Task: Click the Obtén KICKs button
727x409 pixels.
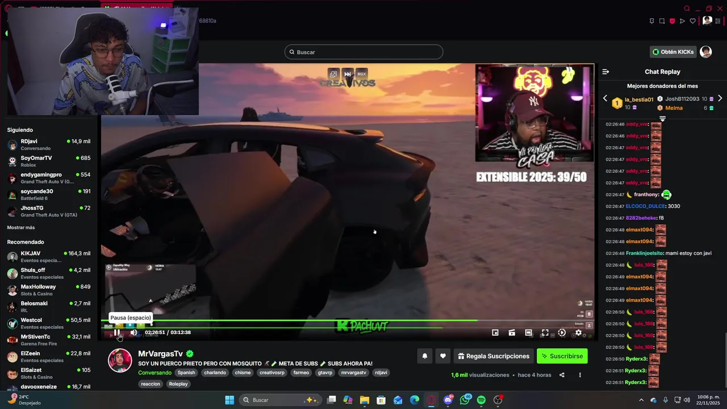Action: (x=673, y=52)
